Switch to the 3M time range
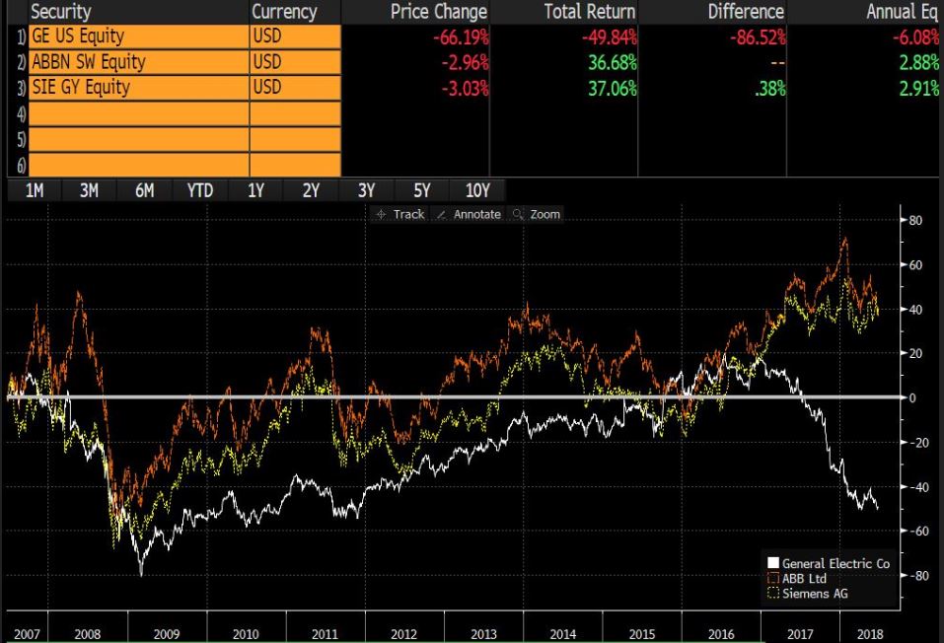This screenshot has height=643, width=944. pyautogui.click(x=89, y=191)
